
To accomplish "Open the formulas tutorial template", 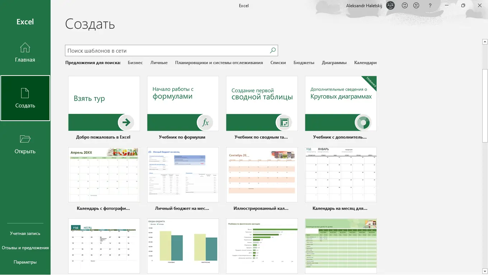I will point(183,103).
